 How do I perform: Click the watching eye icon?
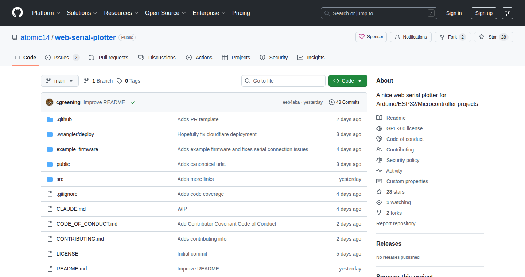(379, 202)
